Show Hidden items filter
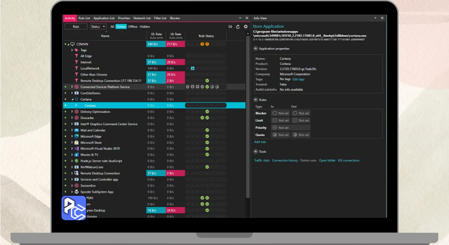This screenshot has height=245, width=449. coord(145,27)
